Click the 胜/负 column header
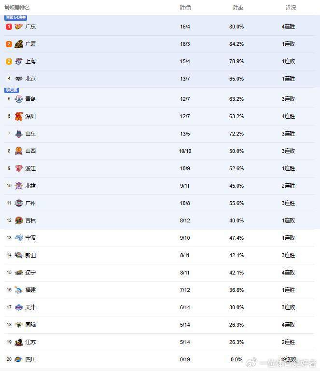 pos(185,8)
